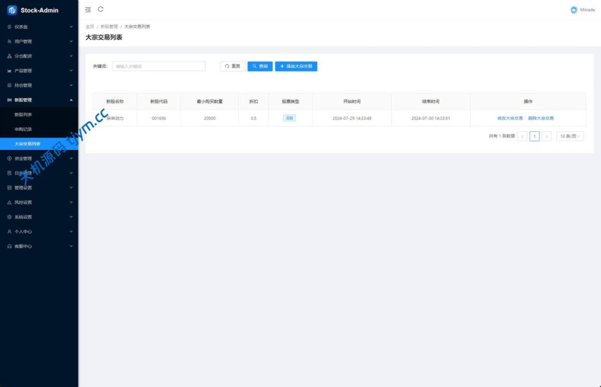Click the 仪表盘 dashboard icon in sidebar
The width and height of the screenshot is (601, 387).
pyautogui.click(x=9, y=27)
